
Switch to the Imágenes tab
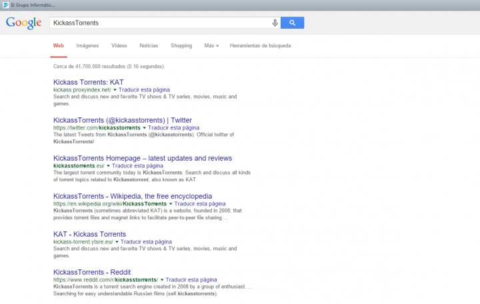[87, 45]
